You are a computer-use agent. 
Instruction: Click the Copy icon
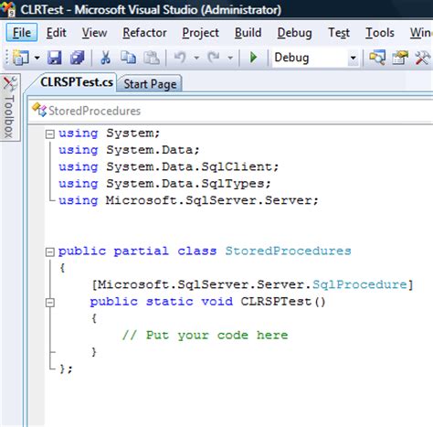pos(128,58)
